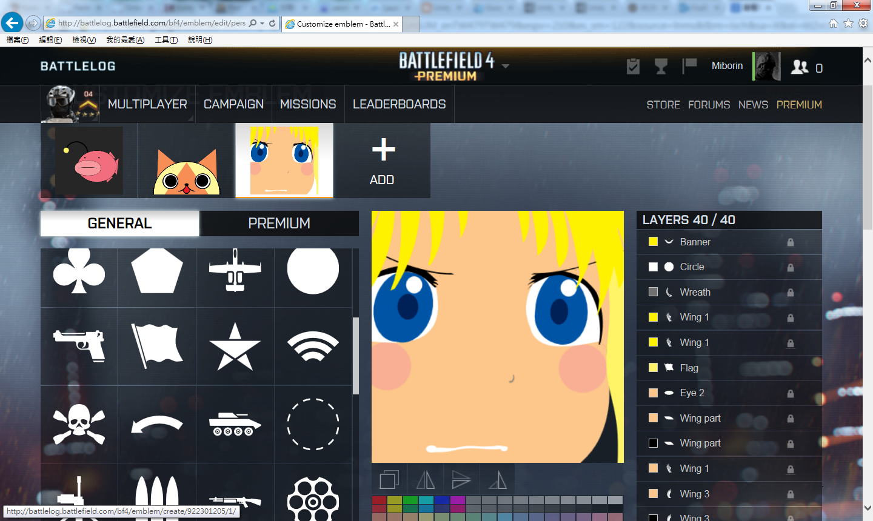Go to the FORUMS link
Image resolution: width=873 pixels, height=521 pixels.
[x=709, y=105]
